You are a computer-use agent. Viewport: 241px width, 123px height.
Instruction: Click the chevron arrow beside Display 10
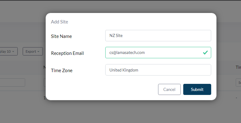pos(13,51)
